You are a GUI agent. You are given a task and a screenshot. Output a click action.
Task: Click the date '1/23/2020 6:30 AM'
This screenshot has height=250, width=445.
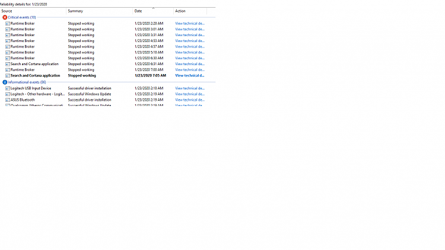tap(149, 58)
